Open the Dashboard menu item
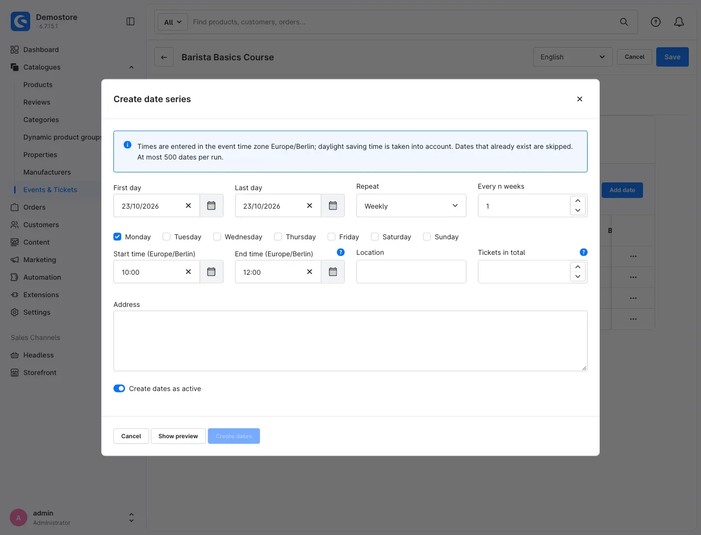 [x=41, y=50]
